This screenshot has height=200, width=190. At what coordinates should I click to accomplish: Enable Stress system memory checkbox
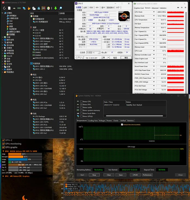(x=81, y=110)
